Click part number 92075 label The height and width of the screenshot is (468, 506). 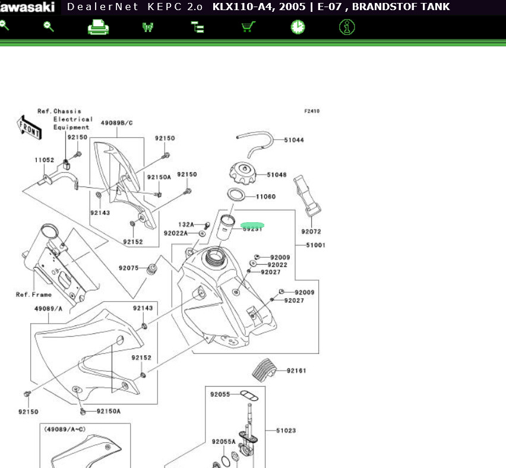point(128,268)
